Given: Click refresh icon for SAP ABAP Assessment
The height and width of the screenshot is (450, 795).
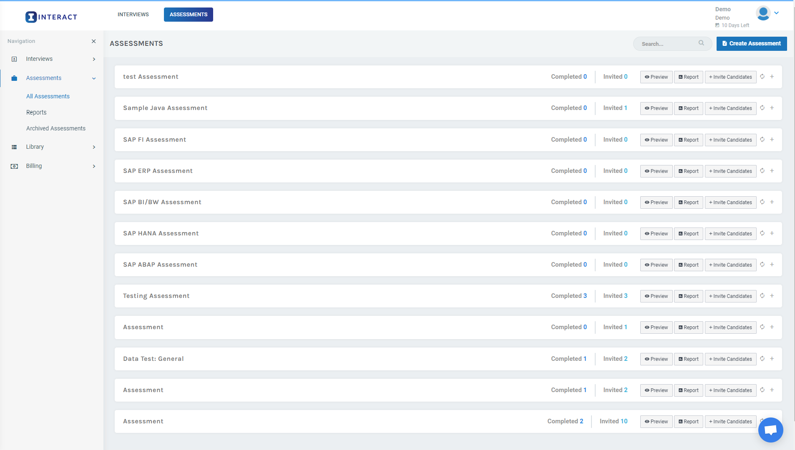Looking at the screenshot, I should 762,265.
